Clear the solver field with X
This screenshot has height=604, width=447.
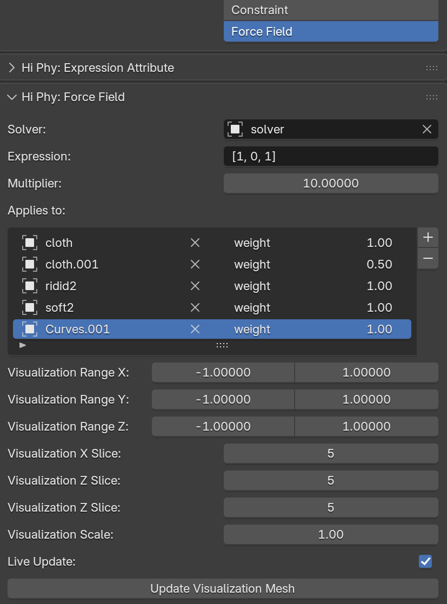tap(427, 130)
